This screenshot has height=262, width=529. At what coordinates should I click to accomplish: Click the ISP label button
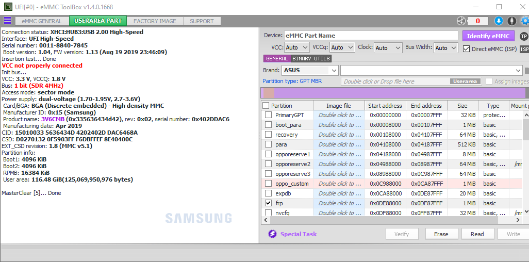click(524, 49)
